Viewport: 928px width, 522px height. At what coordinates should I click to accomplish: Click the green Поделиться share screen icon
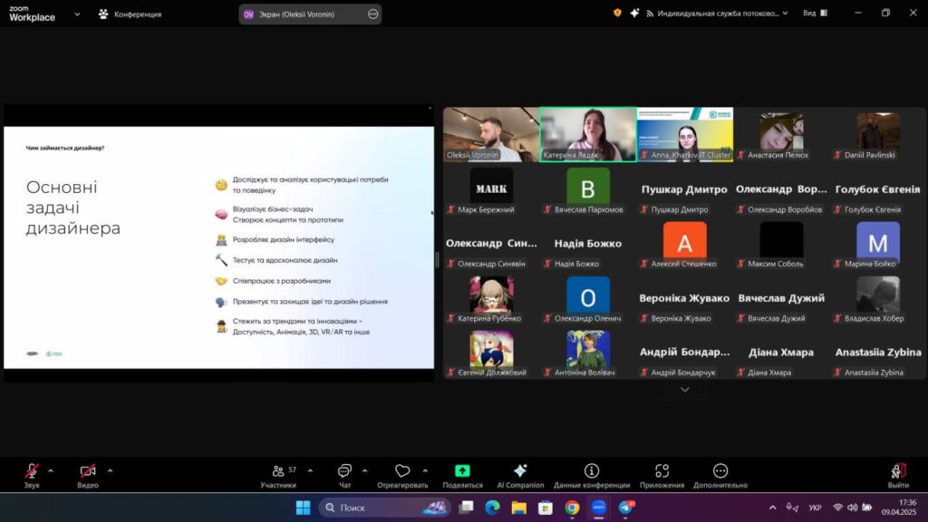(x=462, y=472)
